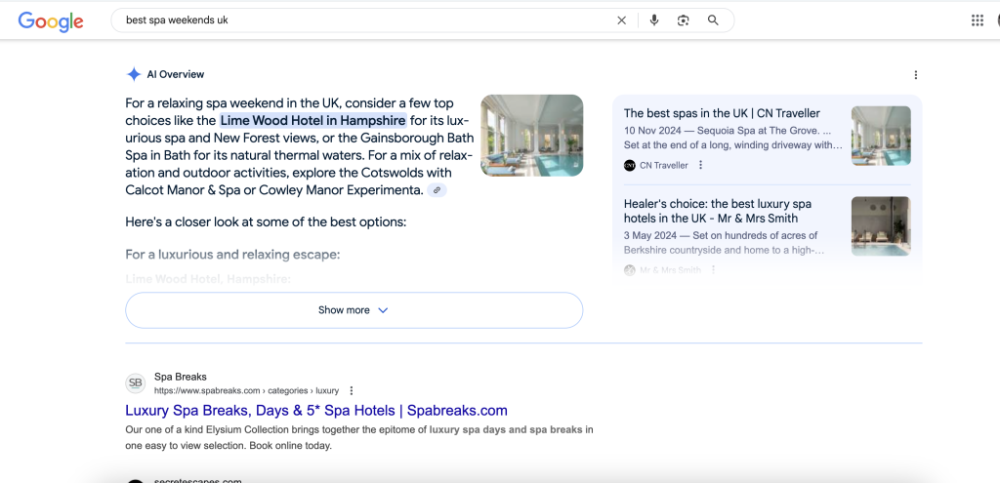Open CN Traveller card thumbnail image
This screenshot has height=483, width=1000.
[x=881, y=136]
